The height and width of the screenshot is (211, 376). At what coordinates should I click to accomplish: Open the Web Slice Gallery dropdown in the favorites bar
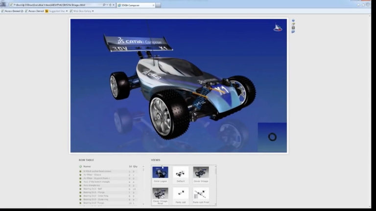82,11
